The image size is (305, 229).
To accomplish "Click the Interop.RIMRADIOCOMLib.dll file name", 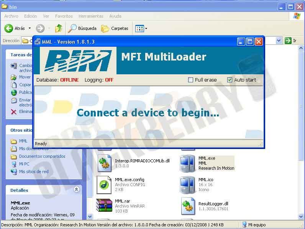I will (x=142, y=161).
